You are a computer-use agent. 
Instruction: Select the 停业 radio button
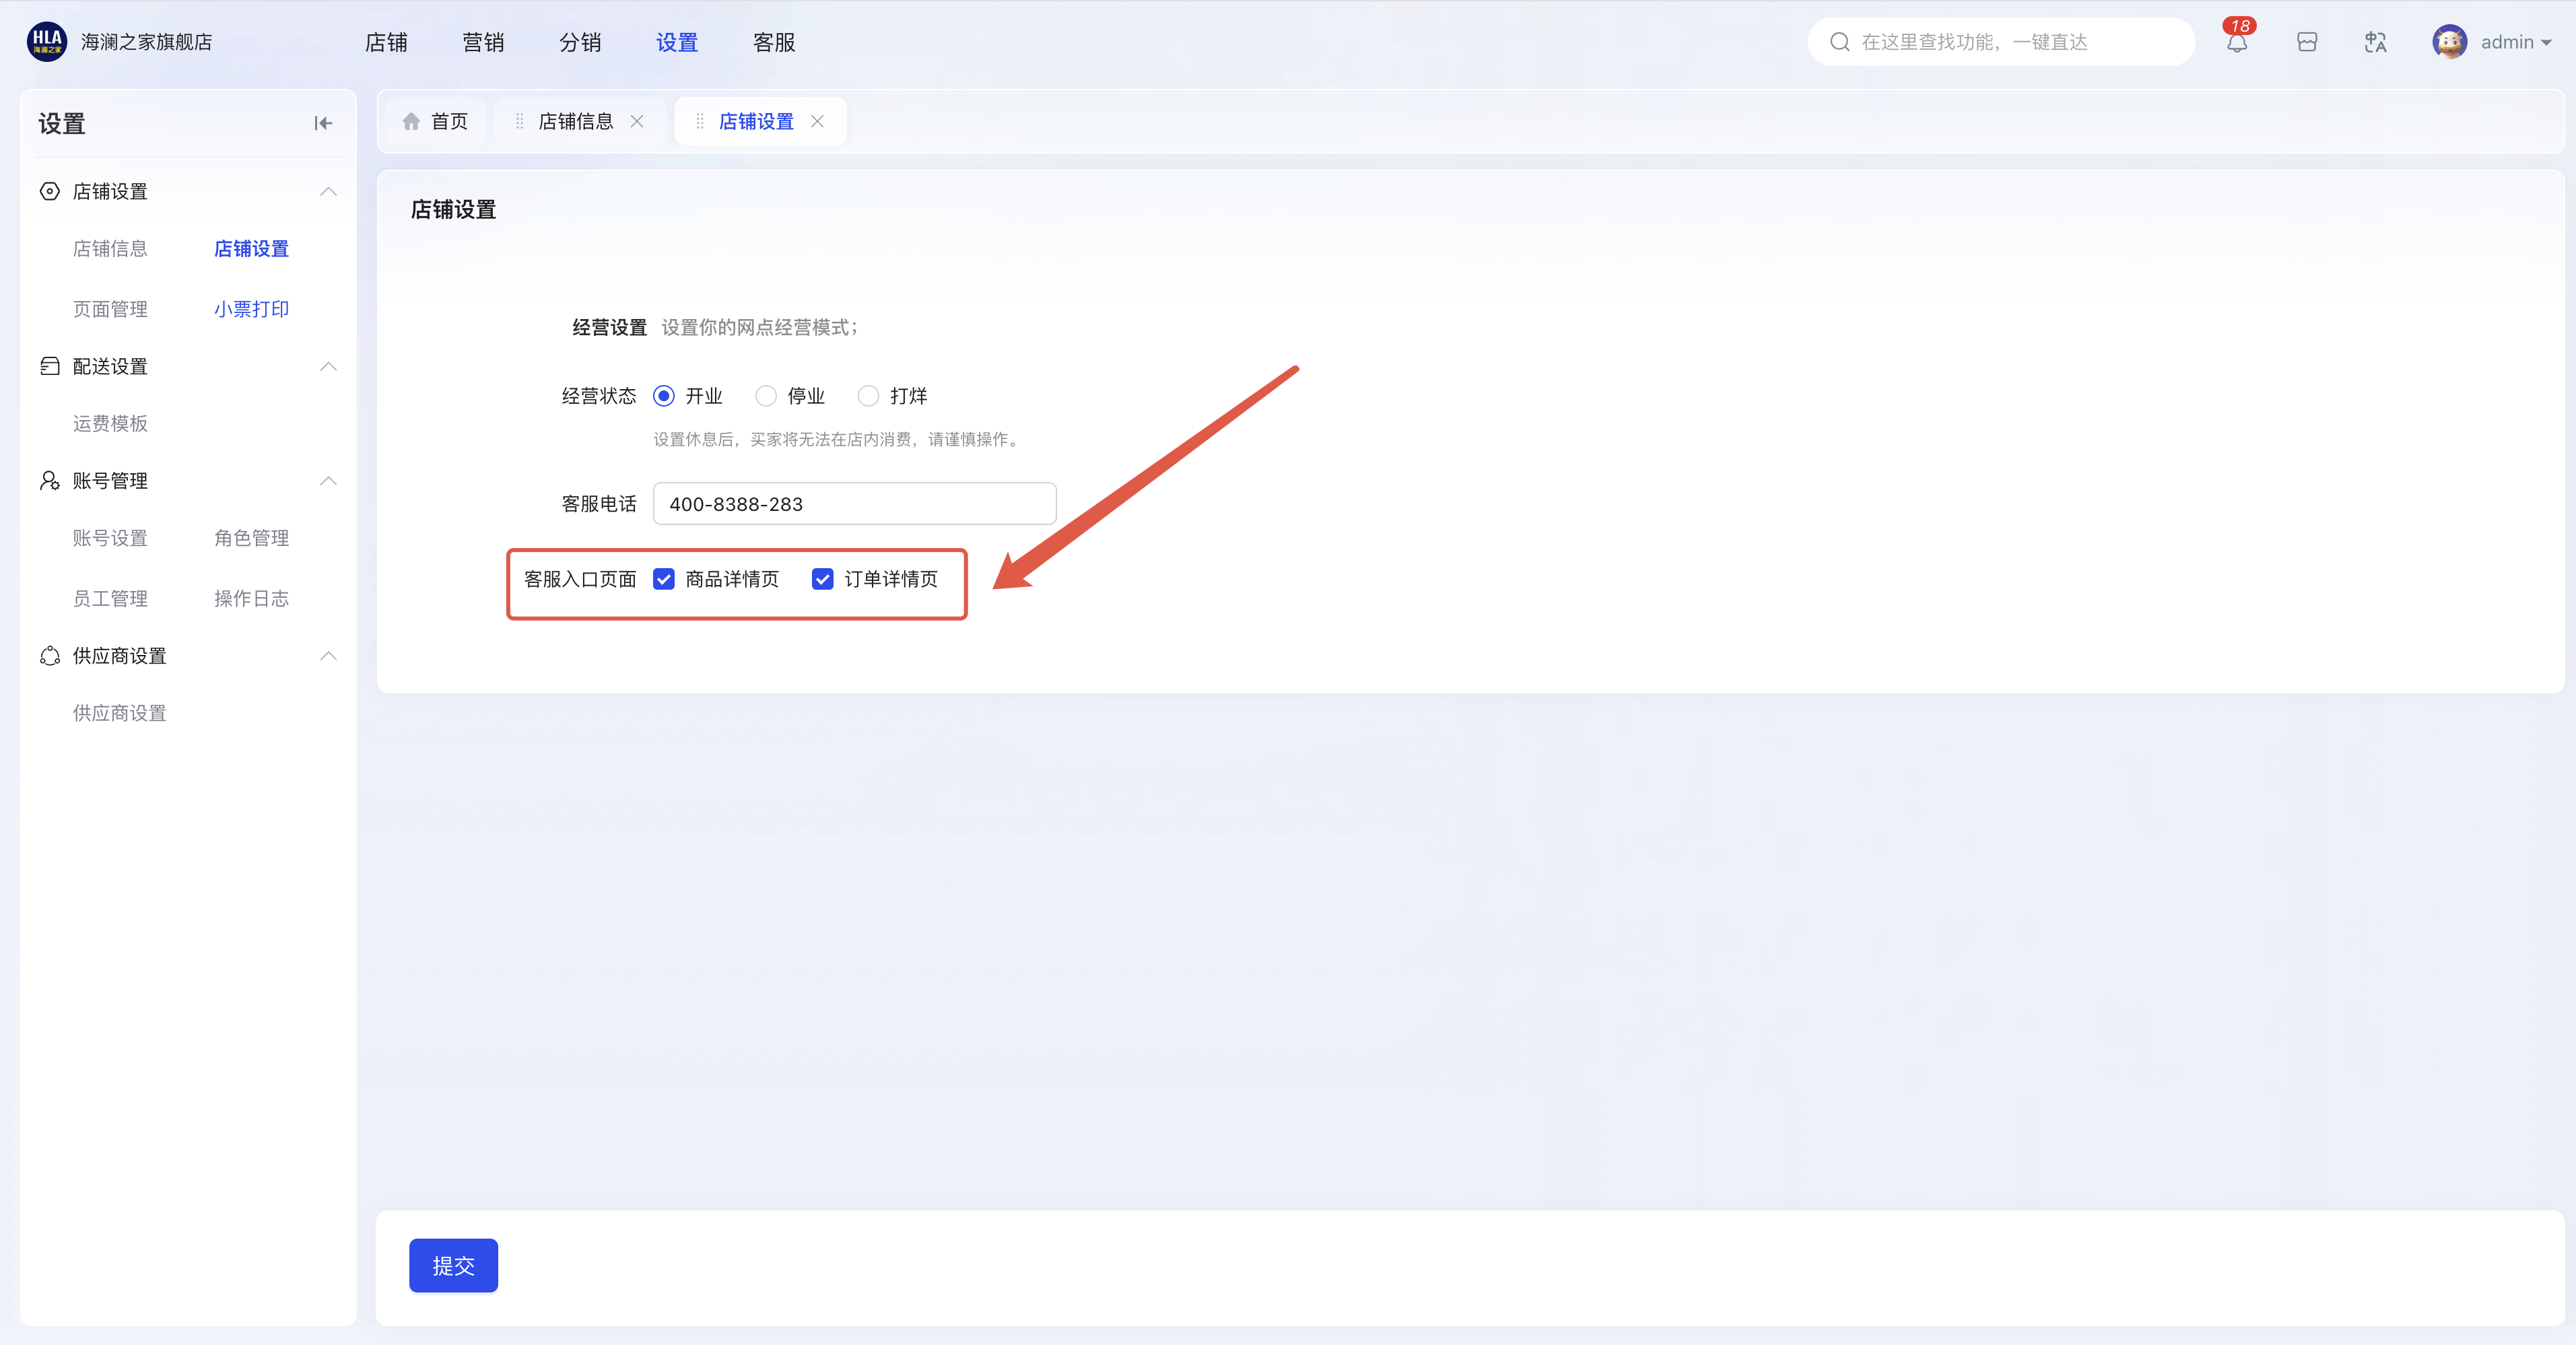point(766,396)
